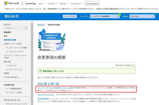Click the 検索語句 search input field
The width and height of the screenshot is (159, 105).
pos(14,28)
